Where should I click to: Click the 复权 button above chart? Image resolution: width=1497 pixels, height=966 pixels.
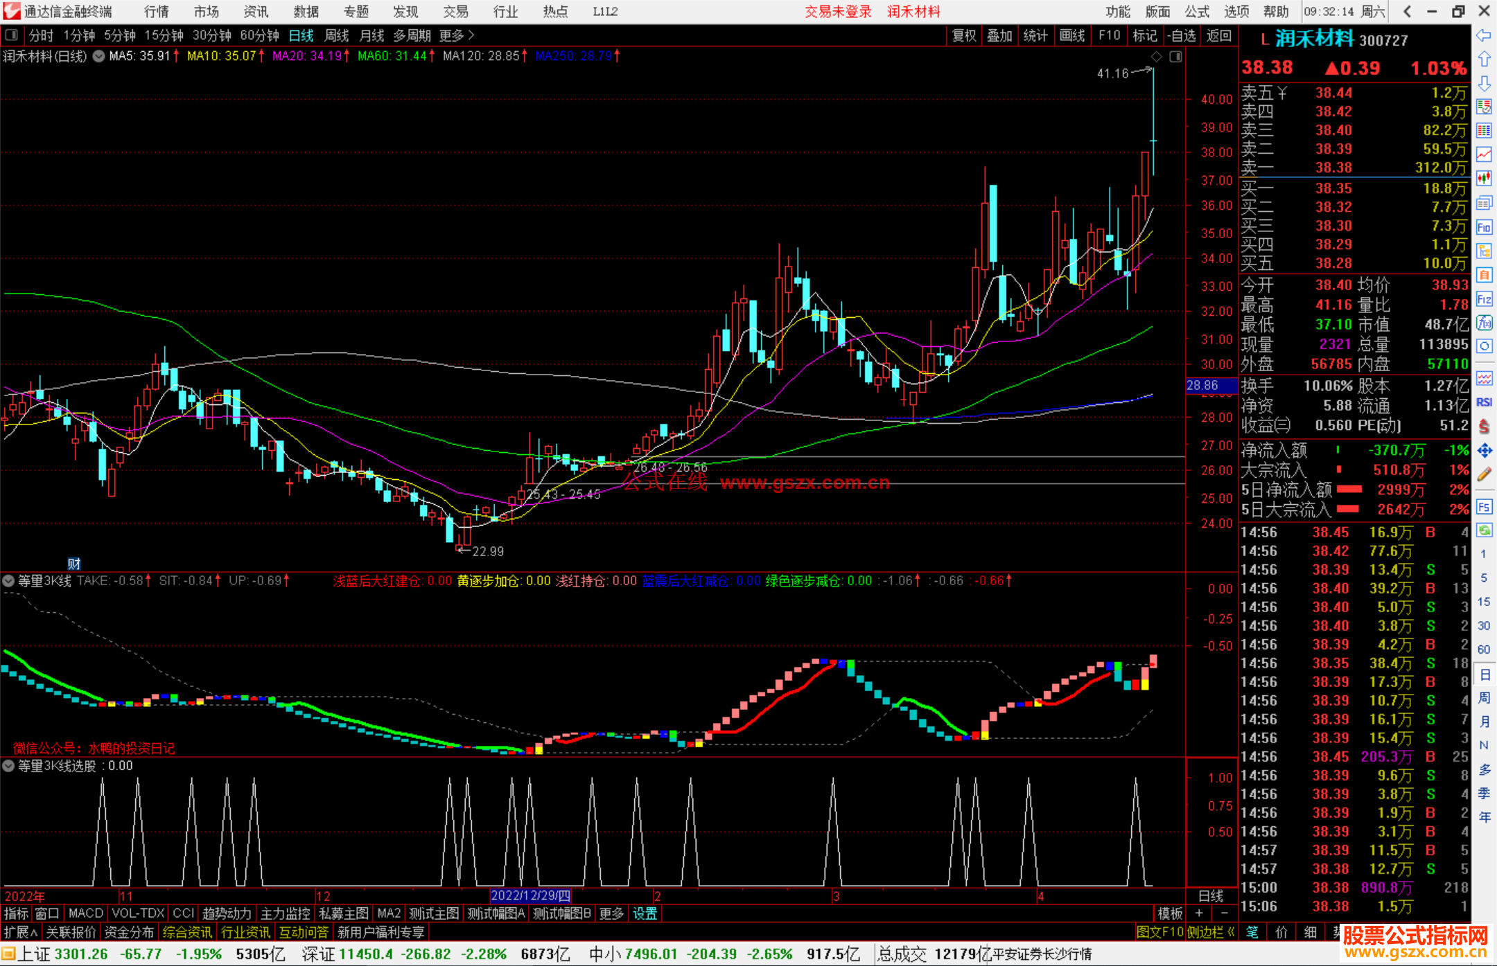964,35
